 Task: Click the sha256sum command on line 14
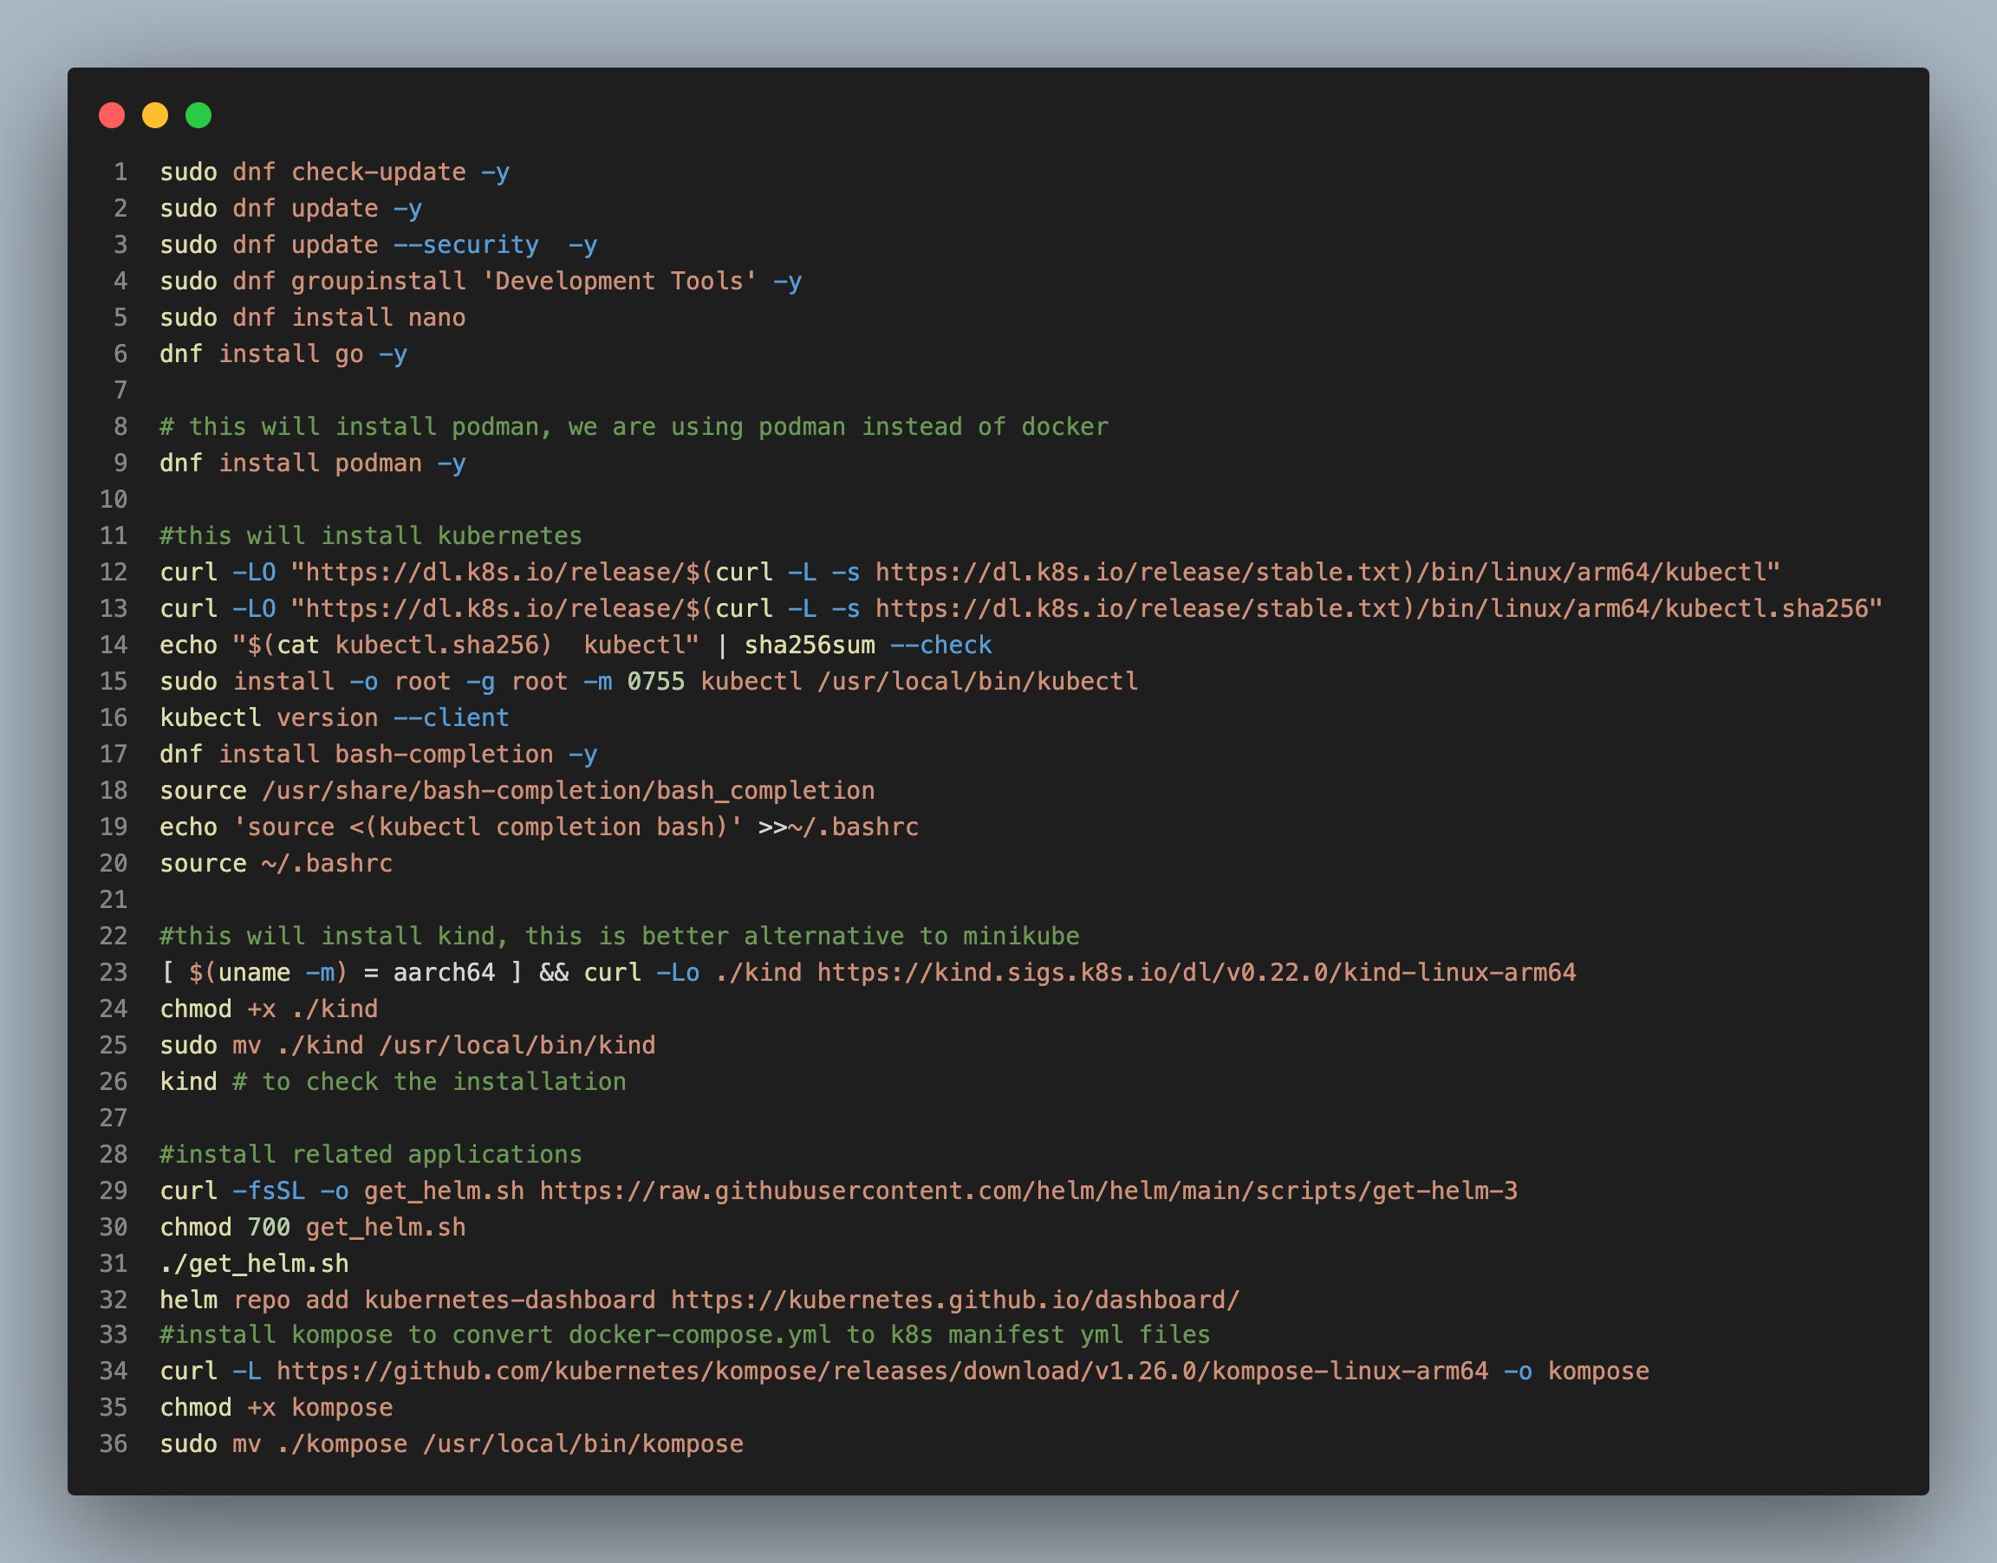[809, 645]
